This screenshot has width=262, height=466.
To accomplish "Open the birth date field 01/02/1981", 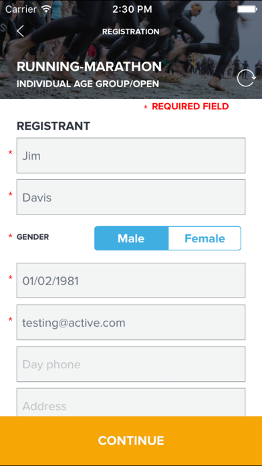I will 131,281.
